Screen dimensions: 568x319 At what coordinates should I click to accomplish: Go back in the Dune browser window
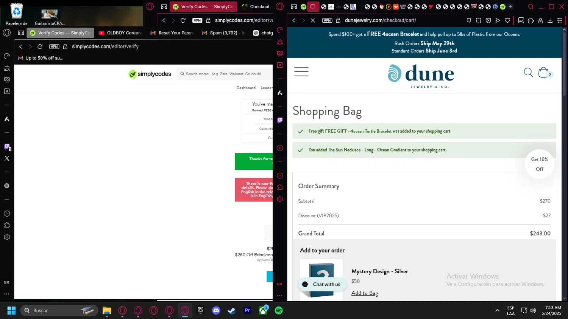pos(294,20)
